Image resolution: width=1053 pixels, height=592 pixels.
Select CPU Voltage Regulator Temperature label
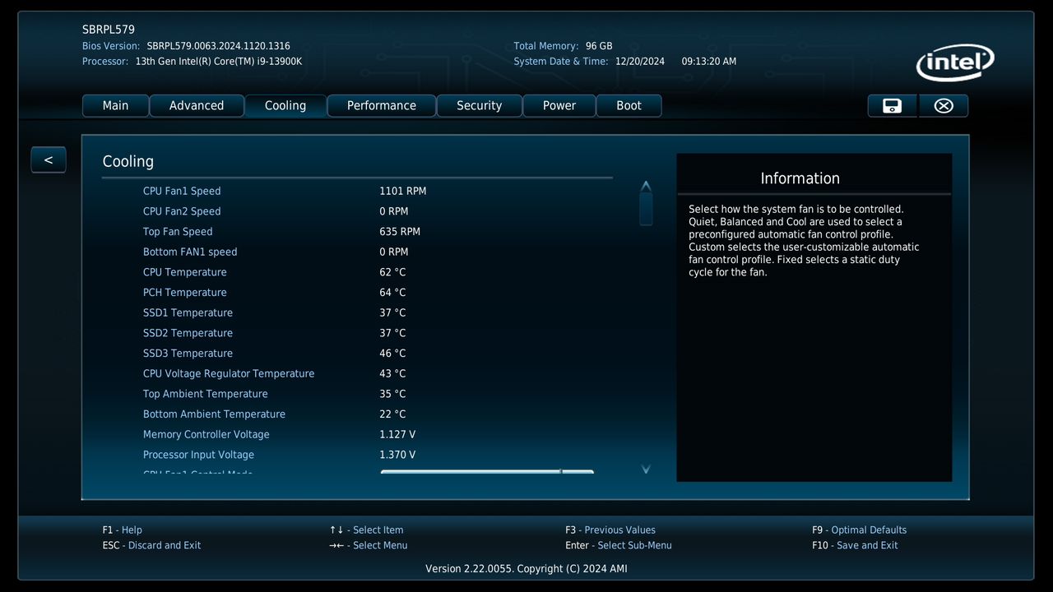click(229, 373)
